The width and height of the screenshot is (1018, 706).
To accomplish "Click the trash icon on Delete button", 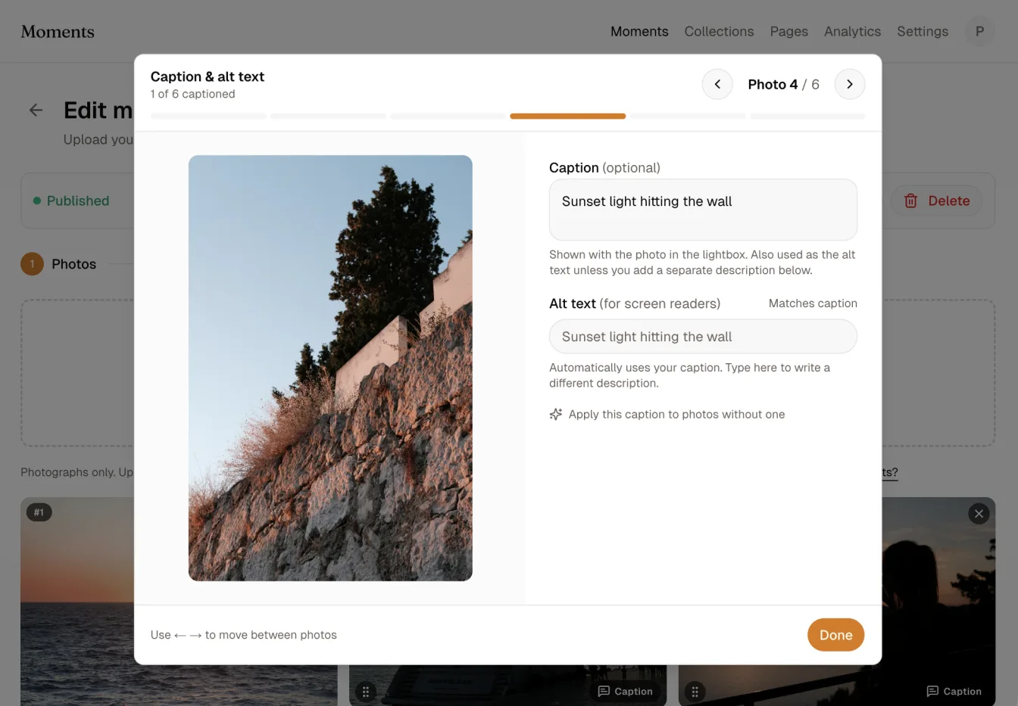I will (x=910, y=201).
